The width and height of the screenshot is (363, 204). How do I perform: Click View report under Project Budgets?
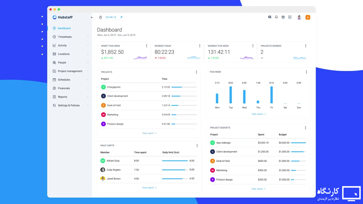point(259,189)
